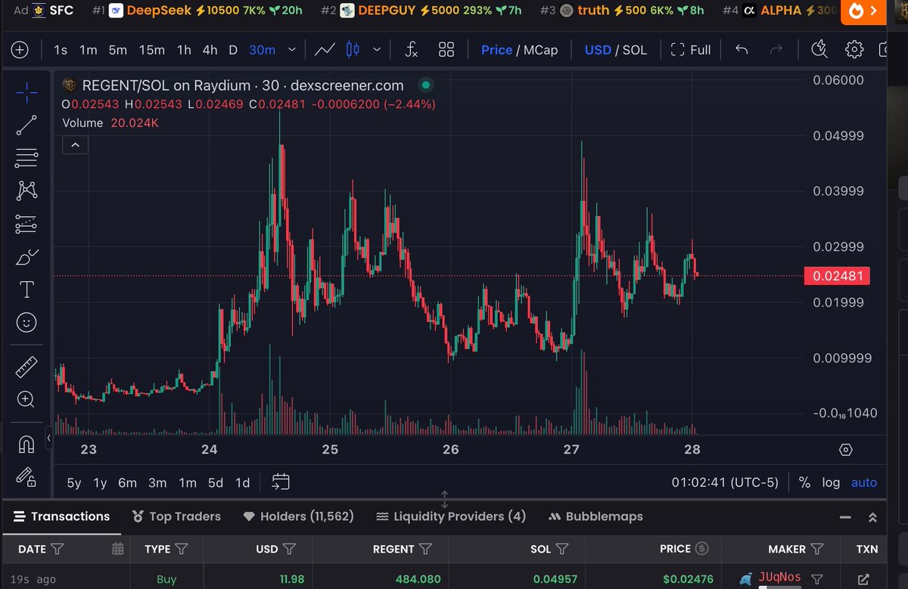908x589 pixels.
Task: Expand the chart style dropdown arrow
Action: click(x=378, y=50)
